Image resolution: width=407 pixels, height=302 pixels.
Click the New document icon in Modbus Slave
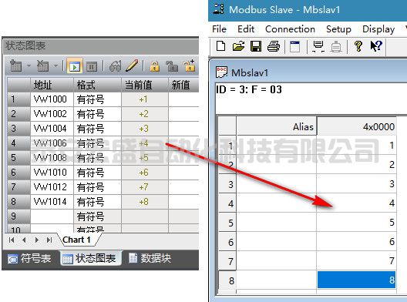pyautogui.click(x=221, y=46)
